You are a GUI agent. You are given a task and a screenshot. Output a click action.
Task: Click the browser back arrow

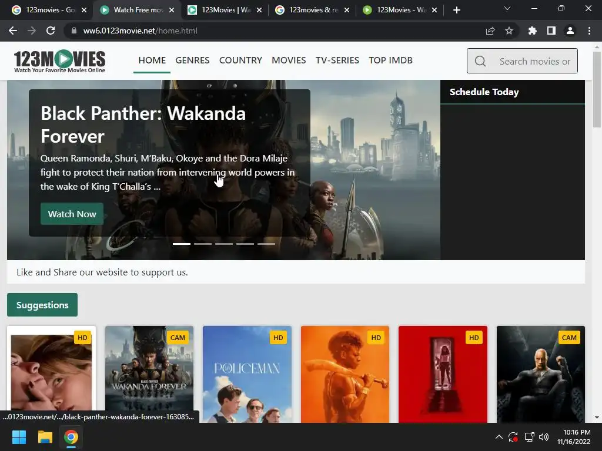point(13,31)
